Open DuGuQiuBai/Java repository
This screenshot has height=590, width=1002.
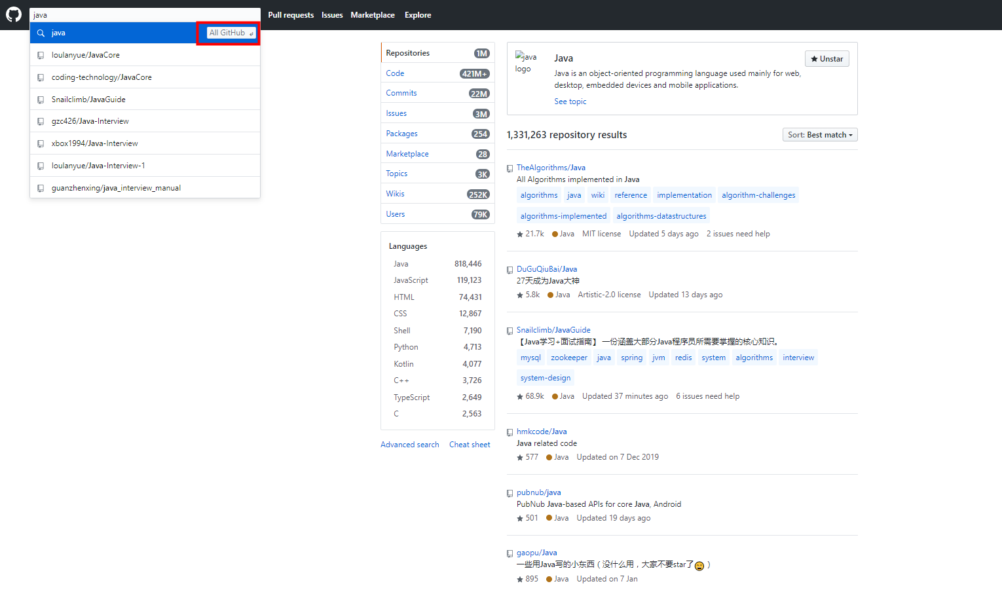[547, 269]
